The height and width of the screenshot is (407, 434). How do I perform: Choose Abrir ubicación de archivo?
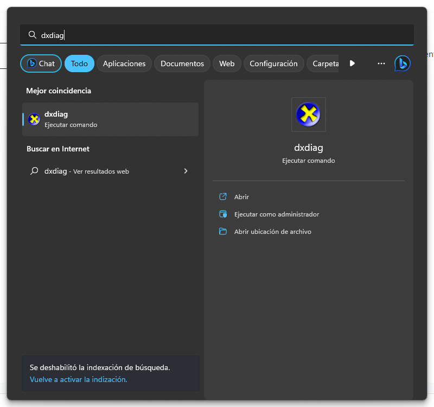click(273, 232)
